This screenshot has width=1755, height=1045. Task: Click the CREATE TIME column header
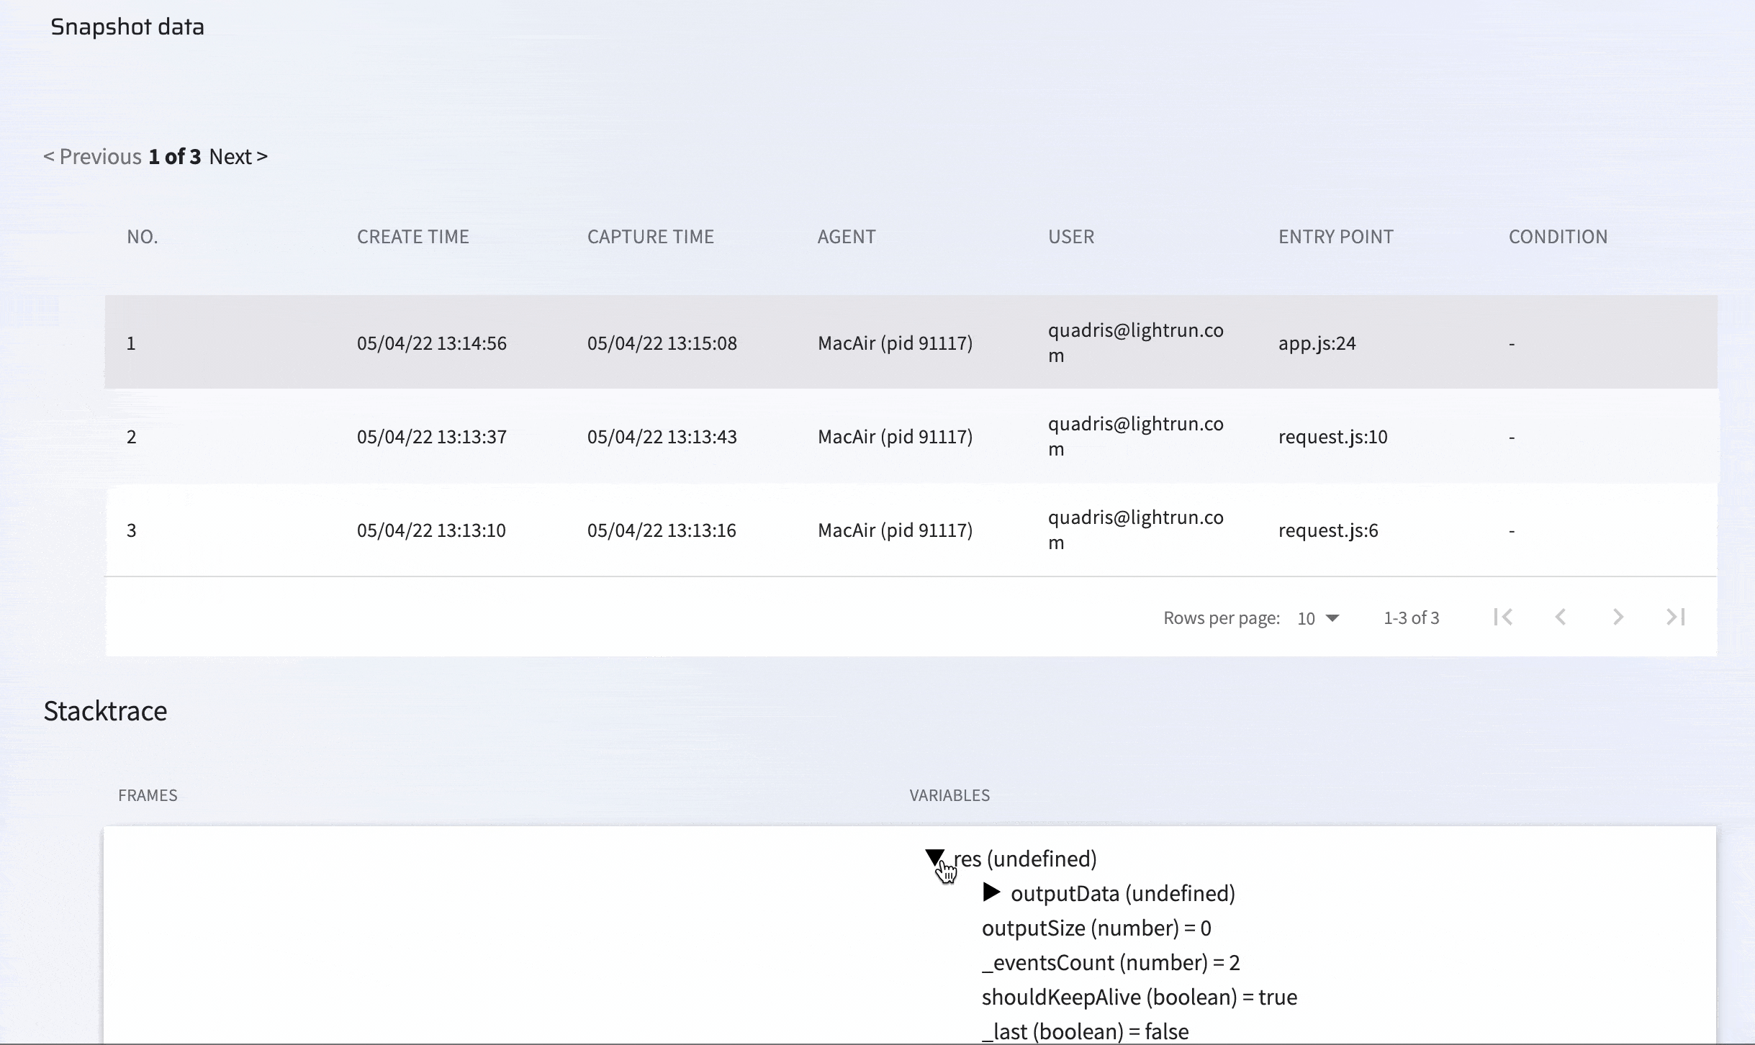click(412, 237)
